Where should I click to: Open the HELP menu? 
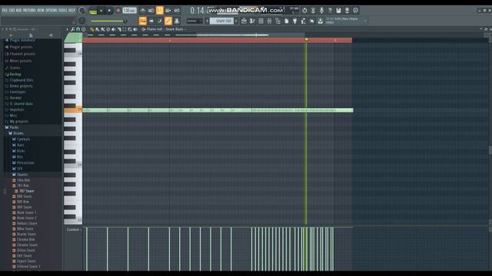click(71, 10)
